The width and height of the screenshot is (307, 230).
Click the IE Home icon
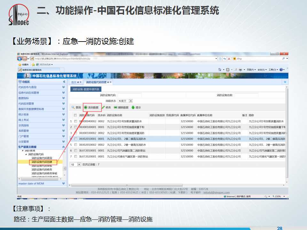point(220,70)
